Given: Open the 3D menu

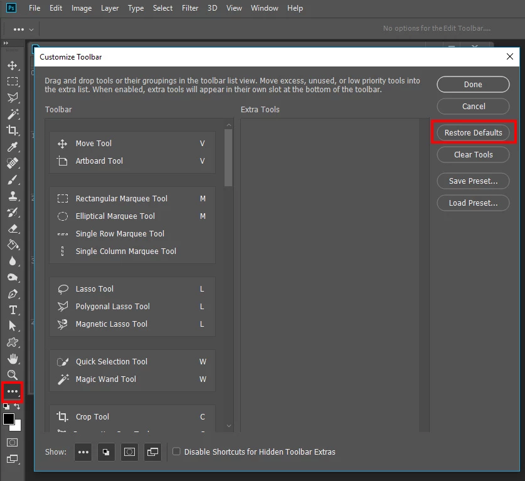Looking at the screenshot, I should pyautogui.click(x=212, y=8).
